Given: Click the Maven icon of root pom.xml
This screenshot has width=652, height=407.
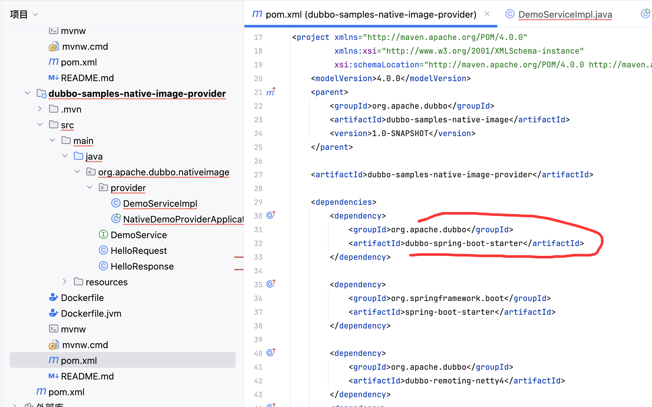Looking at the screenshot, I should tap(41, 391).
